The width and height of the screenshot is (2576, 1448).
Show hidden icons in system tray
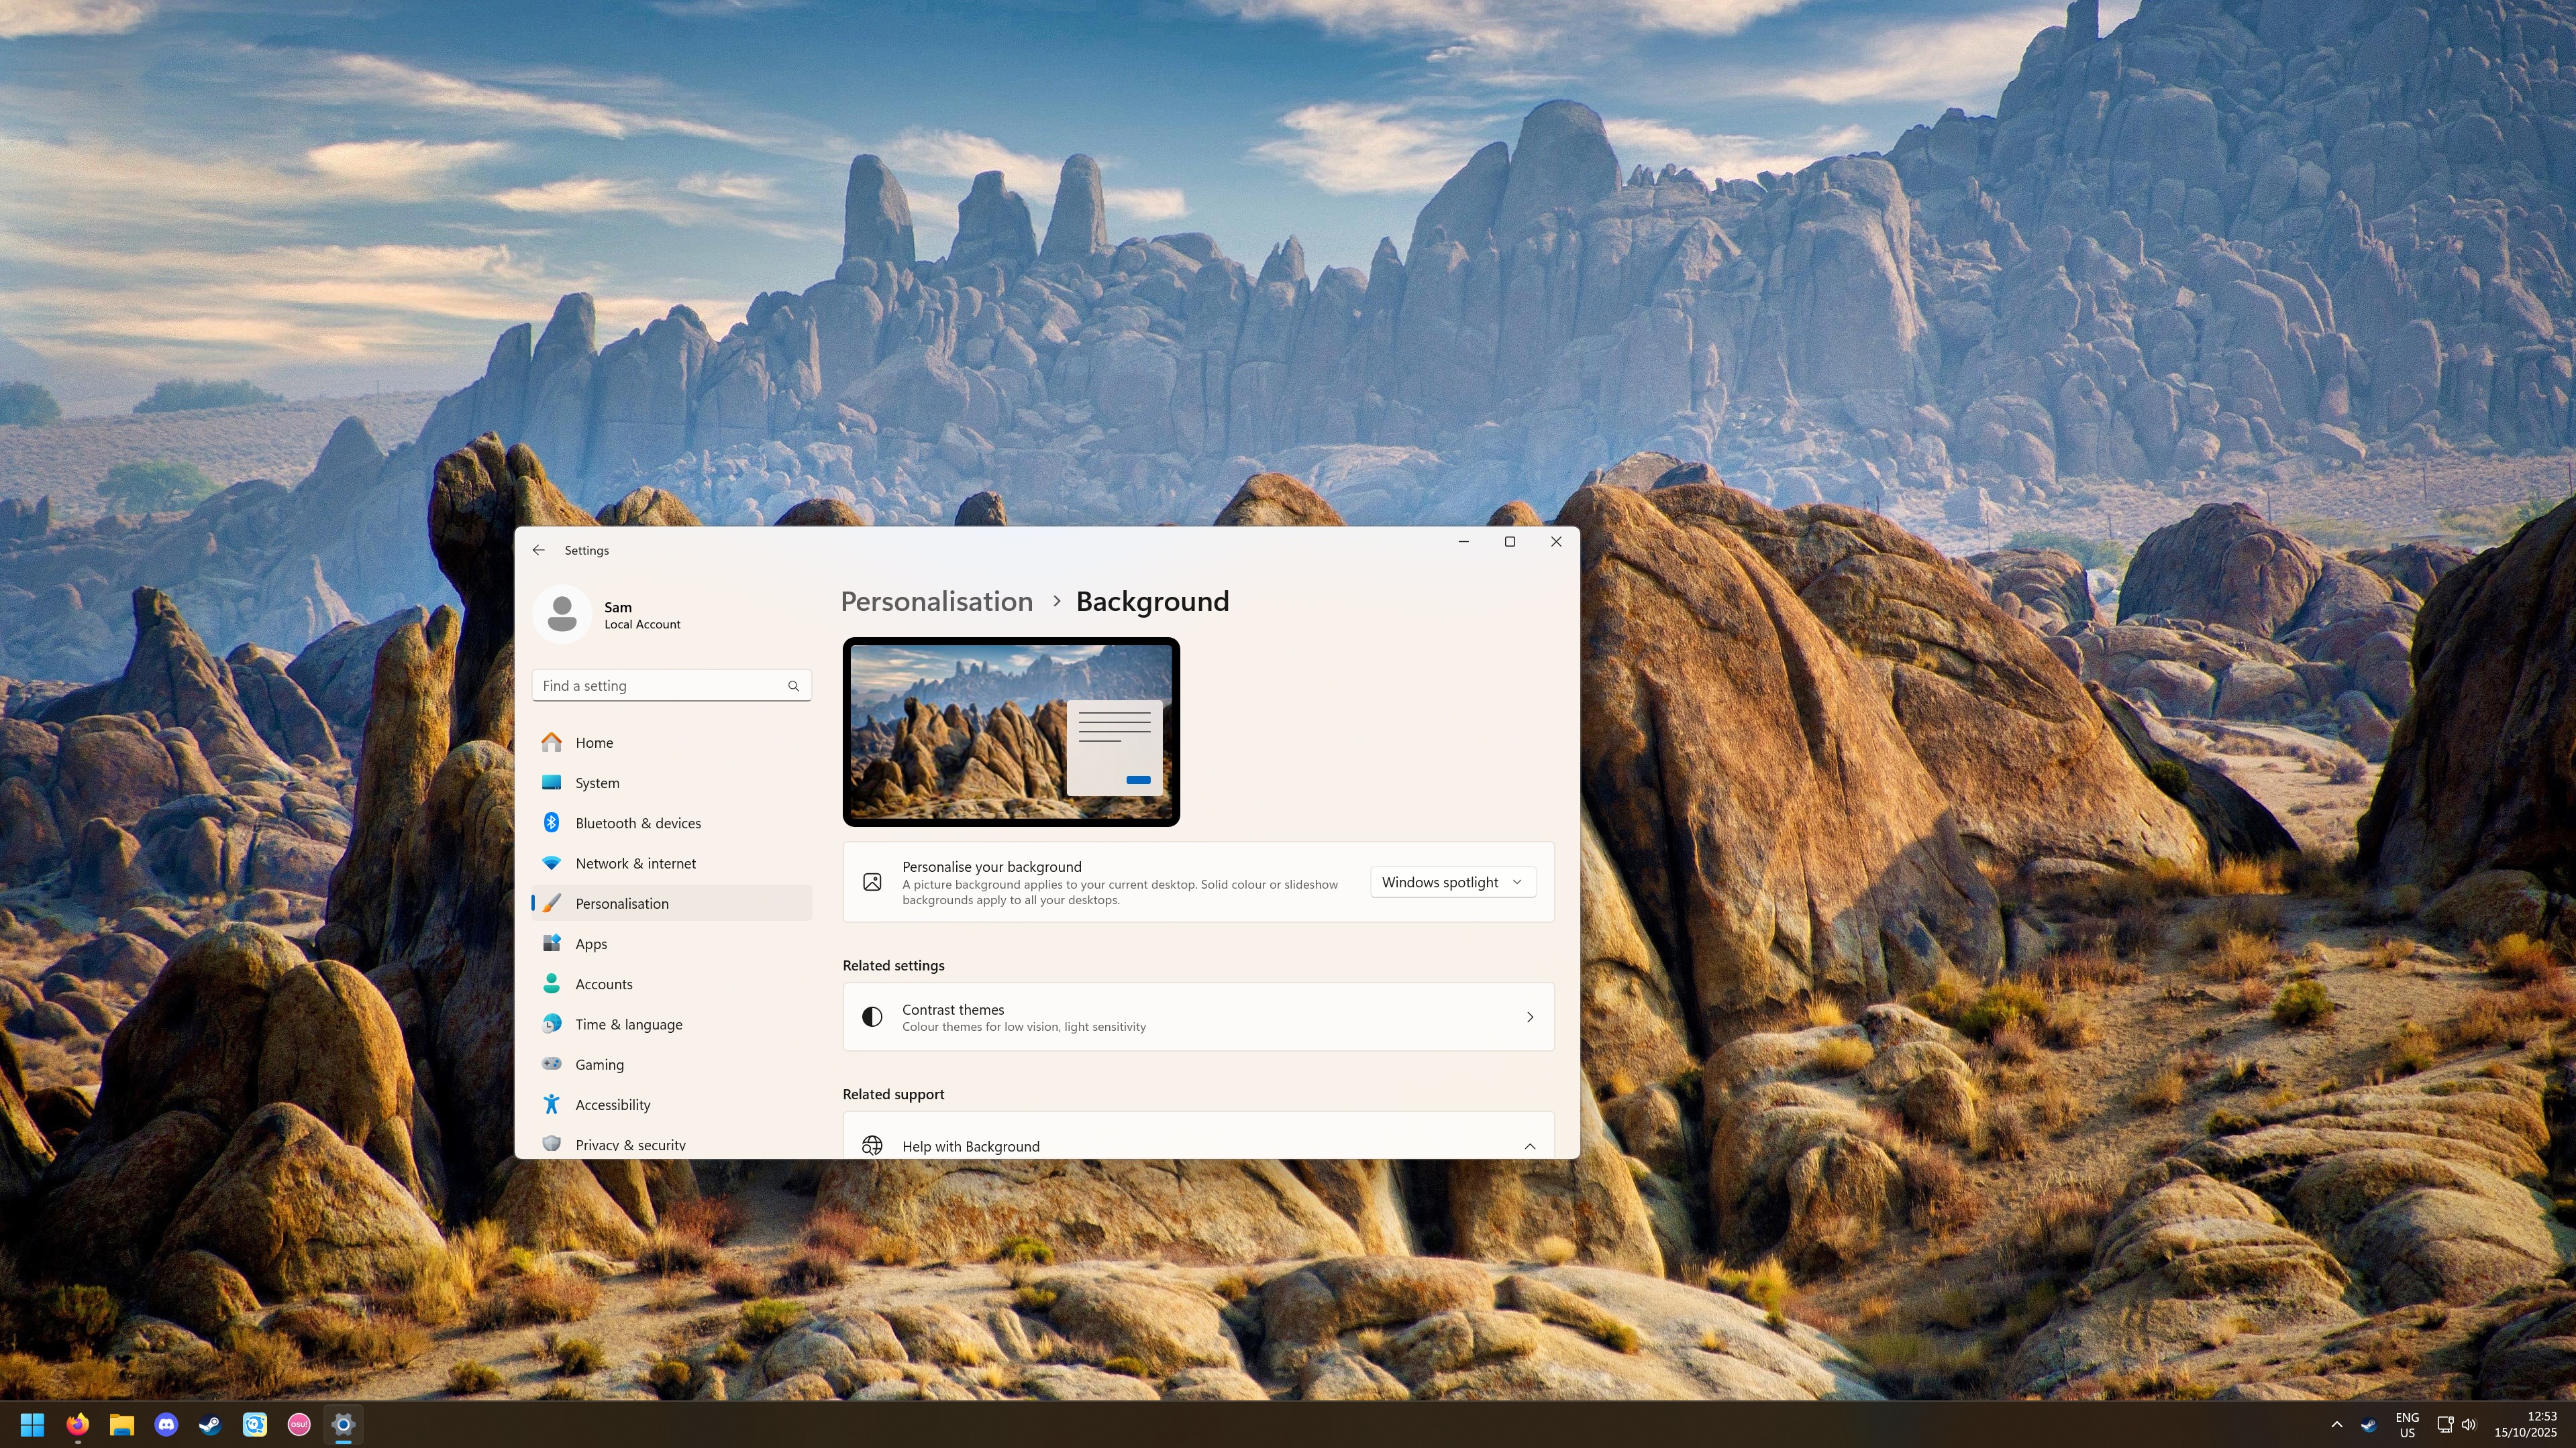pos(2337,1424)
